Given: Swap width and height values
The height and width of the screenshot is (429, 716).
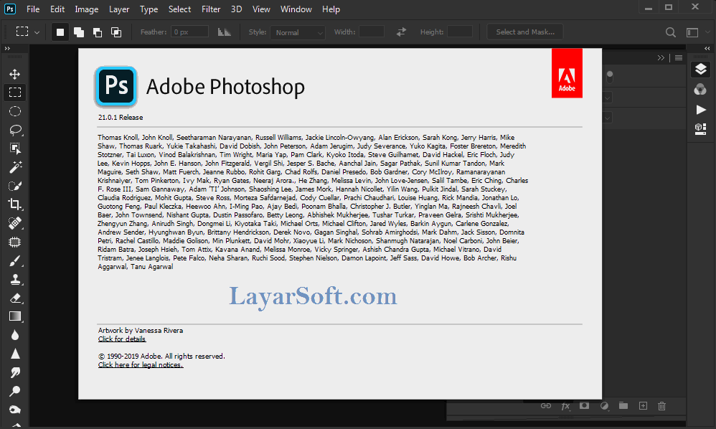Looking at the screenshot, I should tap(401, 32).
